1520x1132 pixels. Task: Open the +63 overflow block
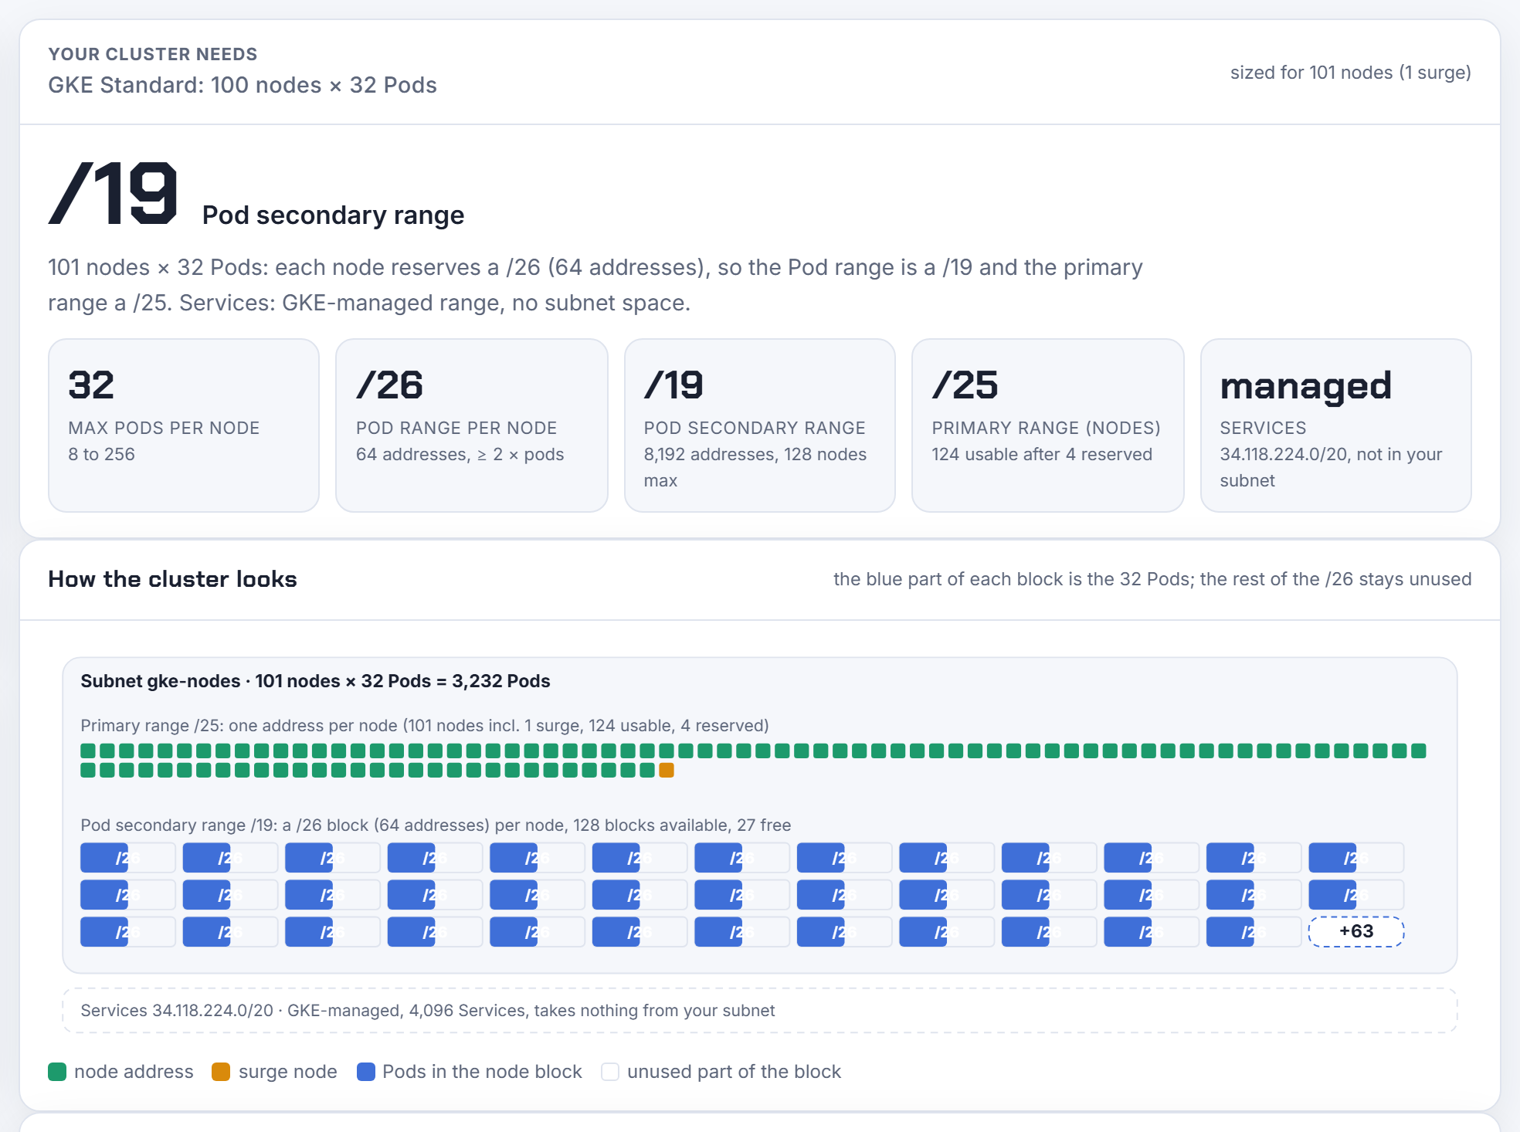(x=1356, y=931)
